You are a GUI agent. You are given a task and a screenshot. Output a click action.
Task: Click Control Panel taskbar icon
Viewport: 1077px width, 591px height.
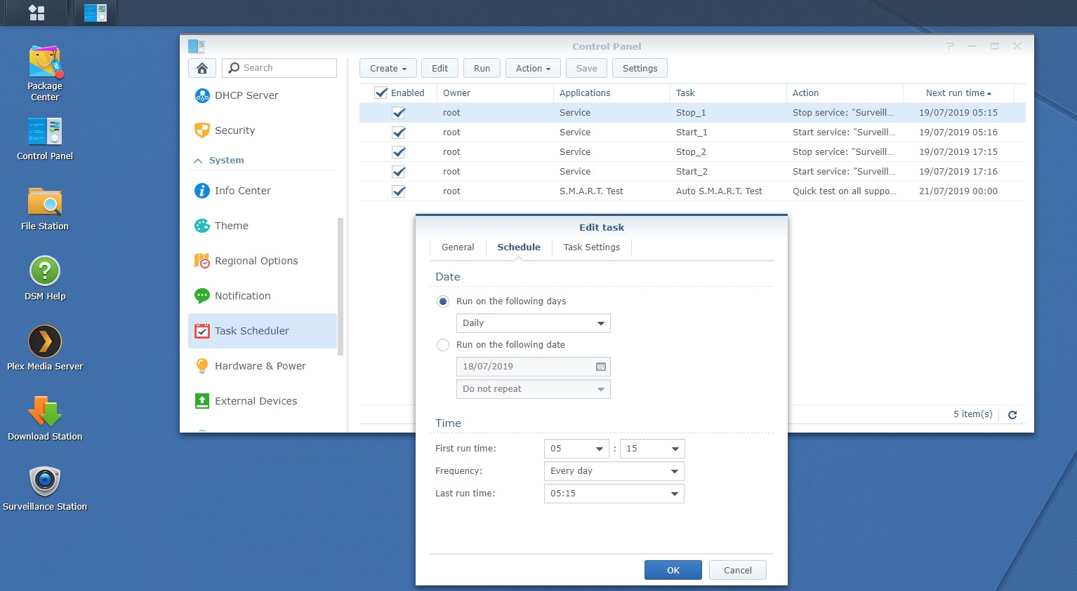[x=95, y=13]
